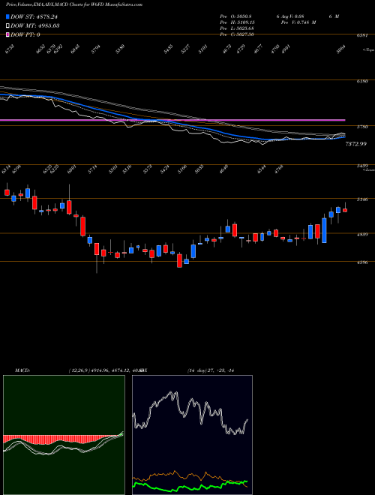Image resolution: width=375 pixels, height=495 pixels.
Task: Open the MACD histogram chart panel
Action: click(x=64, y=435)
